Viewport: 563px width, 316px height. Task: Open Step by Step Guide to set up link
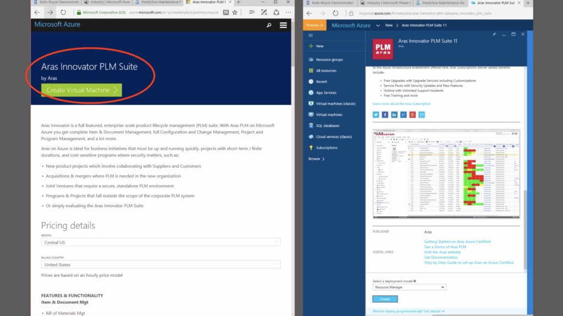coord(468,263)
